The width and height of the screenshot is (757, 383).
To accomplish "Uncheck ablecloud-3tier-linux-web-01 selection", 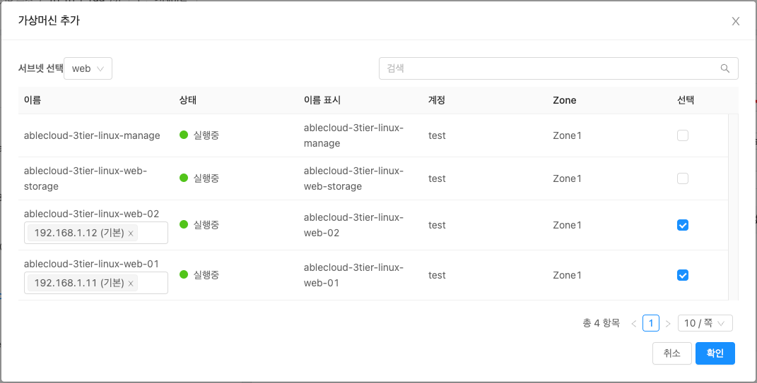I will [683, 275].
